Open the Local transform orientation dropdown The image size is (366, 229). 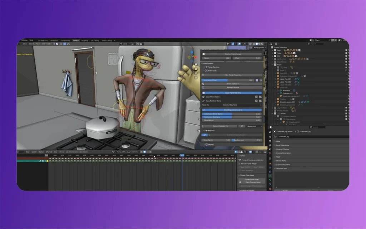point(125,44)
